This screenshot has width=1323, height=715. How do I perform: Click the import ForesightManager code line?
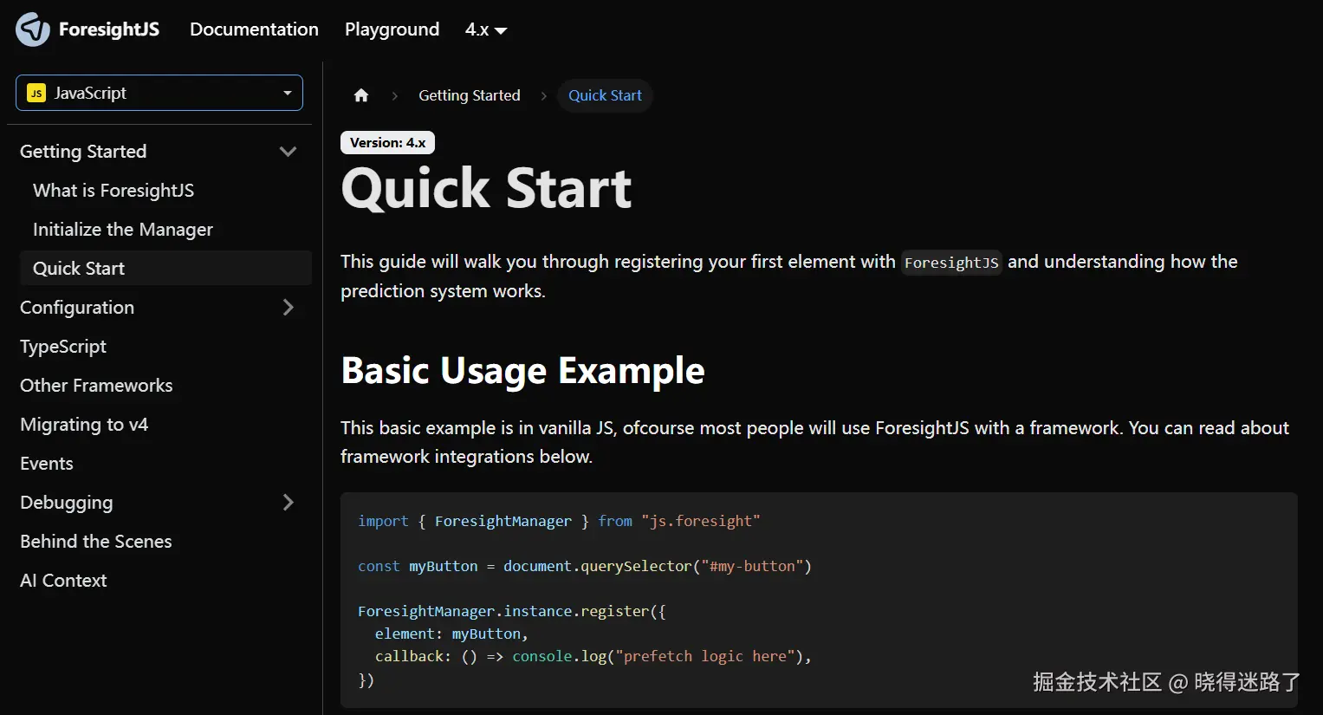click(559, 521)
